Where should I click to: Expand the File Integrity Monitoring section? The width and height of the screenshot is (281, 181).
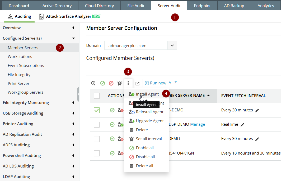coord(73,103)
